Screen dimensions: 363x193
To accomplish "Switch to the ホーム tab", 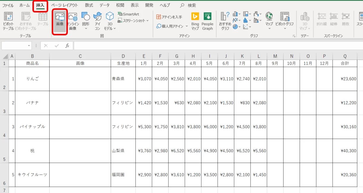I will coord(24,5).
